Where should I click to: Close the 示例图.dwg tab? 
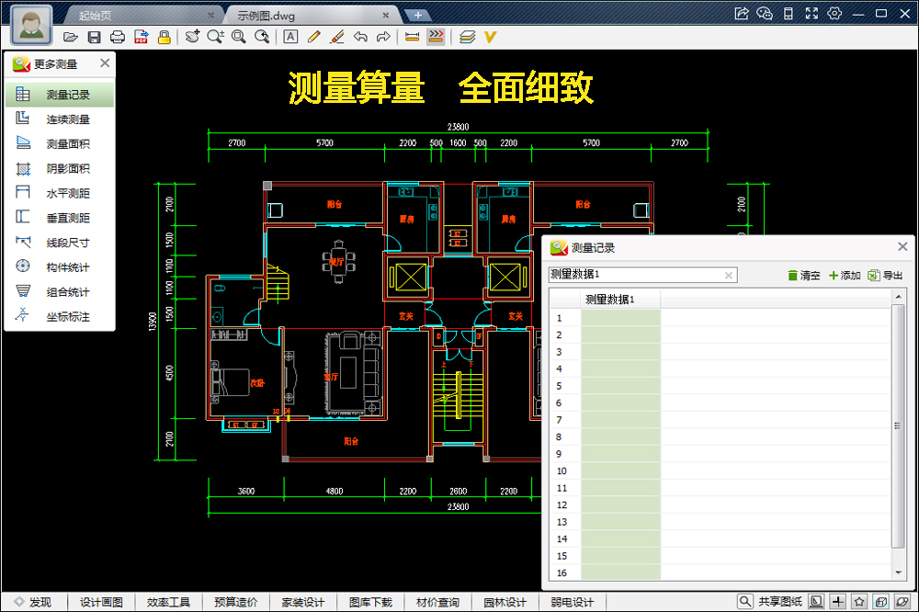[x=386, y=16]
